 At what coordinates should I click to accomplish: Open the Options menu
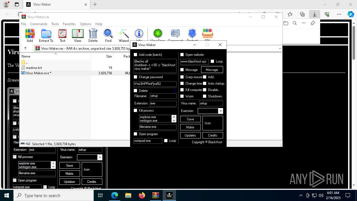pos(86,24)
